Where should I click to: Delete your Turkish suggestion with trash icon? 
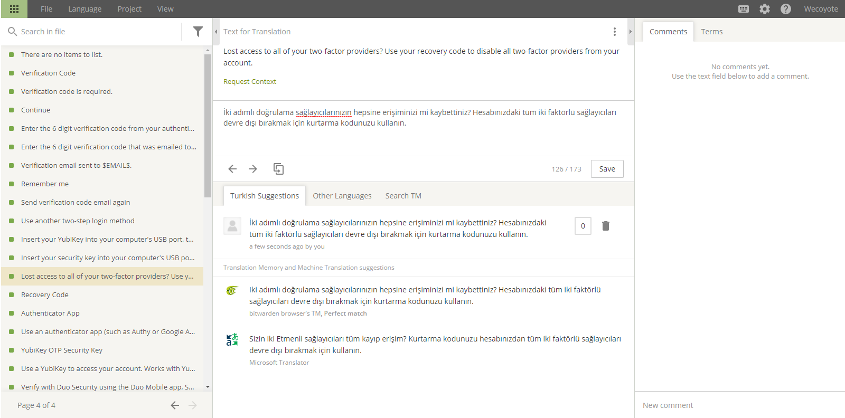click(x=606, y=226)
